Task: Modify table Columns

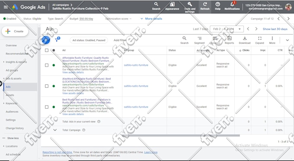Action: [x=214, y=40]
